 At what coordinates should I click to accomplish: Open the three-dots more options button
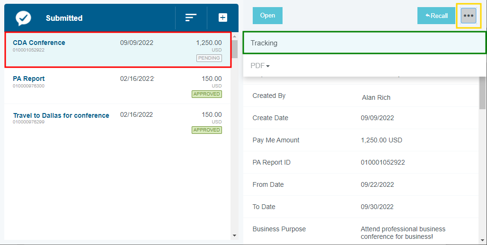pos(469,16)
